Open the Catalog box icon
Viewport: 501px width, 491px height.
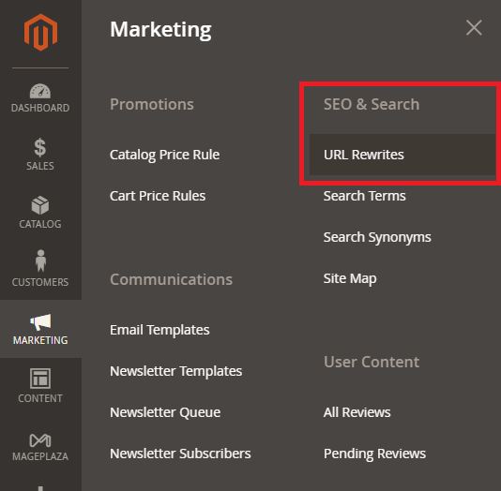[40, 205]
